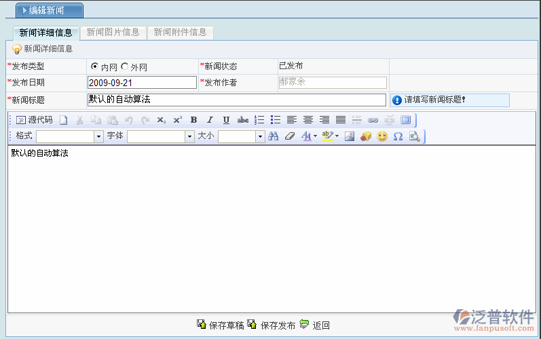Viewport: 541px width, 339px height.
Task: Click the 发布日期 date field
Action: [x=142, y=83]
